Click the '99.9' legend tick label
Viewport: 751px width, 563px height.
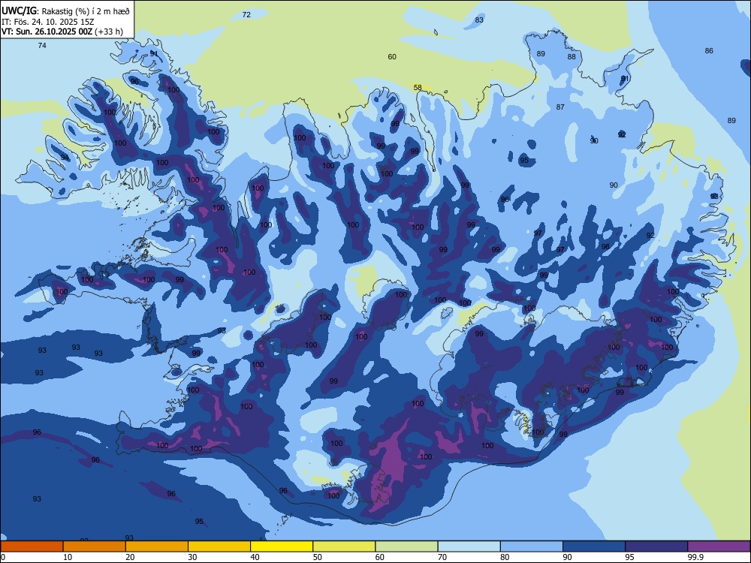pos(696,557)
